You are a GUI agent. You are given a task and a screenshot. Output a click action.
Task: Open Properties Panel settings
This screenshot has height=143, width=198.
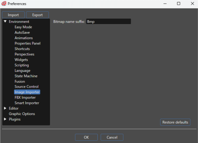click(x=28, y=43)
